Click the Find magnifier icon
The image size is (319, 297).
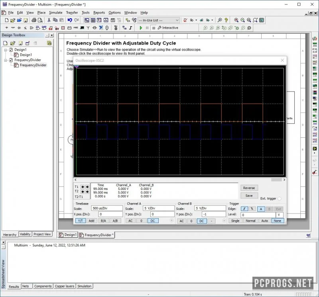[220, 20]
